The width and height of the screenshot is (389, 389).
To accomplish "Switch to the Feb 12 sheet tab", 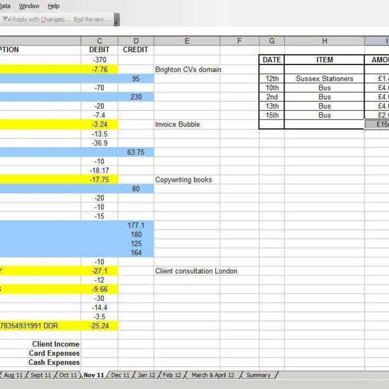I will coord(171,375).
